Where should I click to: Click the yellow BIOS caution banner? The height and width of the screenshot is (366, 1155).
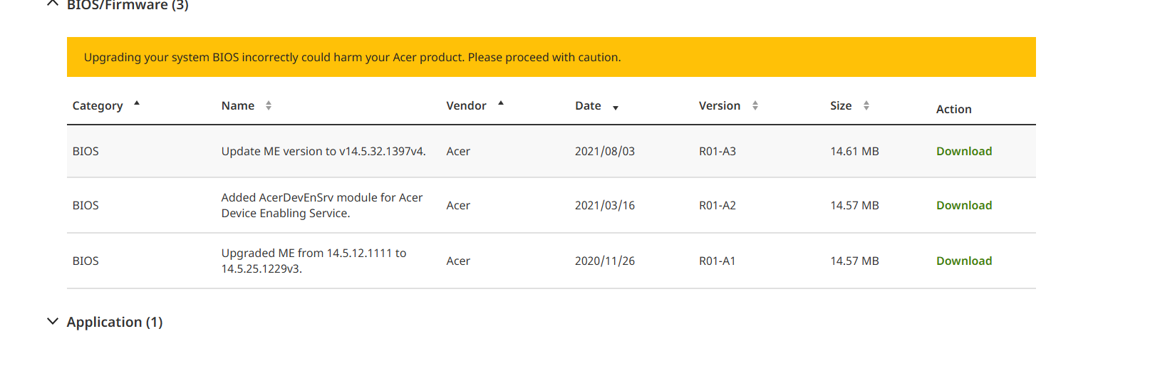click(551, 57)
